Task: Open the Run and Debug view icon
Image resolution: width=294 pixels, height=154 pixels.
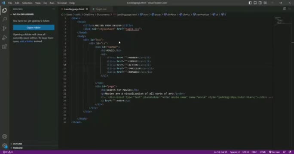Action: click(x=4, y=37)
